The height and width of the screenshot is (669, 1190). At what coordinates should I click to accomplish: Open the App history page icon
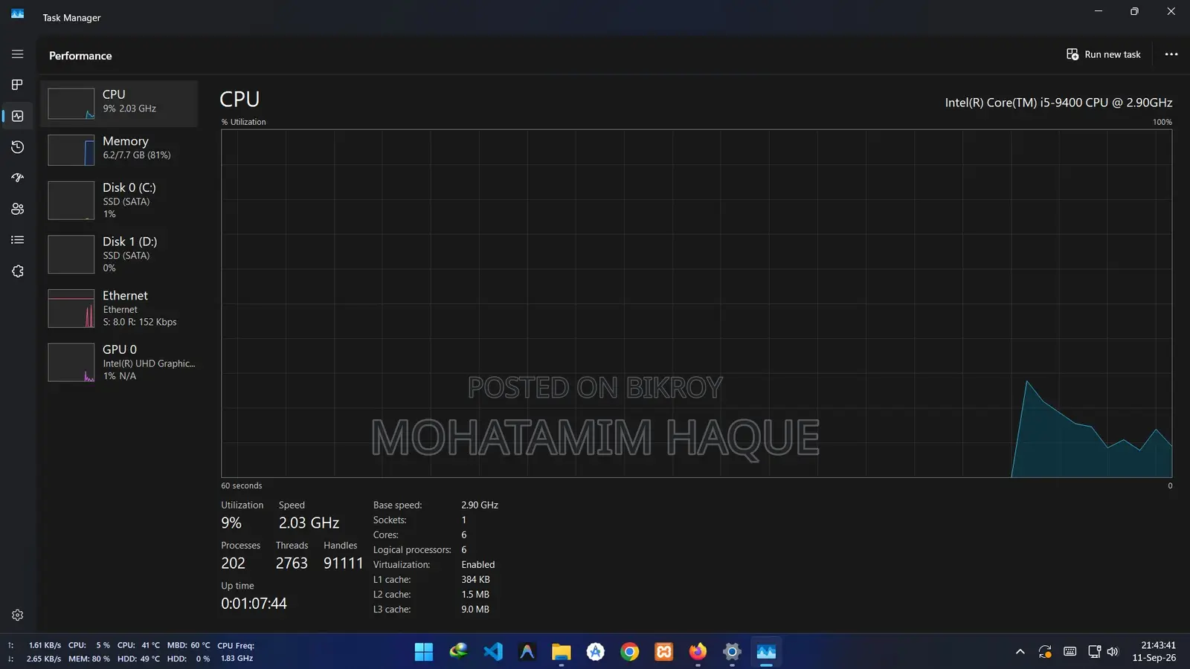click(x=17, y=147)
